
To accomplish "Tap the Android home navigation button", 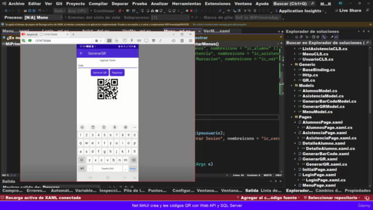I will [107, 177].
